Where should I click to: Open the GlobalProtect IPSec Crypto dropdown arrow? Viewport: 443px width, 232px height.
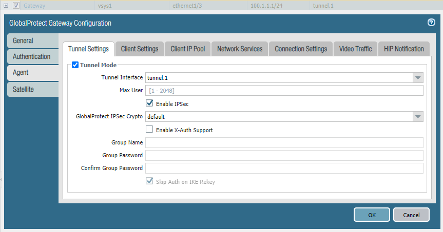pos(418,116)
